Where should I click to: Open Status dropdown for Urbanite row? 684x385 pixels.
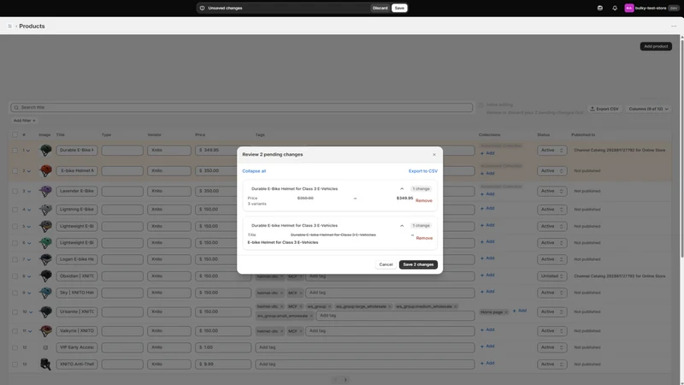point(551,311)
